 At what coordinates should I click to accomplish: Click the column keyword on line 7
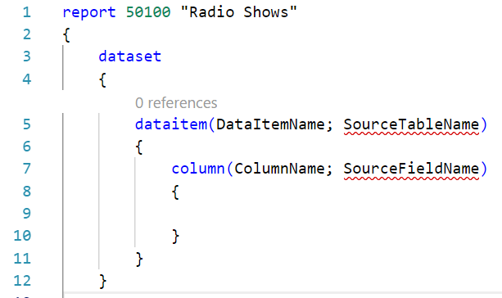click(198, 169)
